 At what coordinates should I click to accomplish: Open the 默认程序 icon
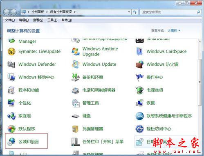[x=11, y=129]
